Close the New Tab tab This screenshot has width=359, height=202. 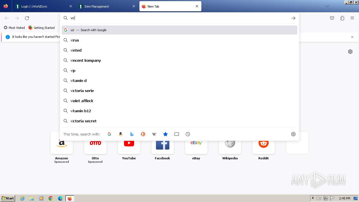197,6
